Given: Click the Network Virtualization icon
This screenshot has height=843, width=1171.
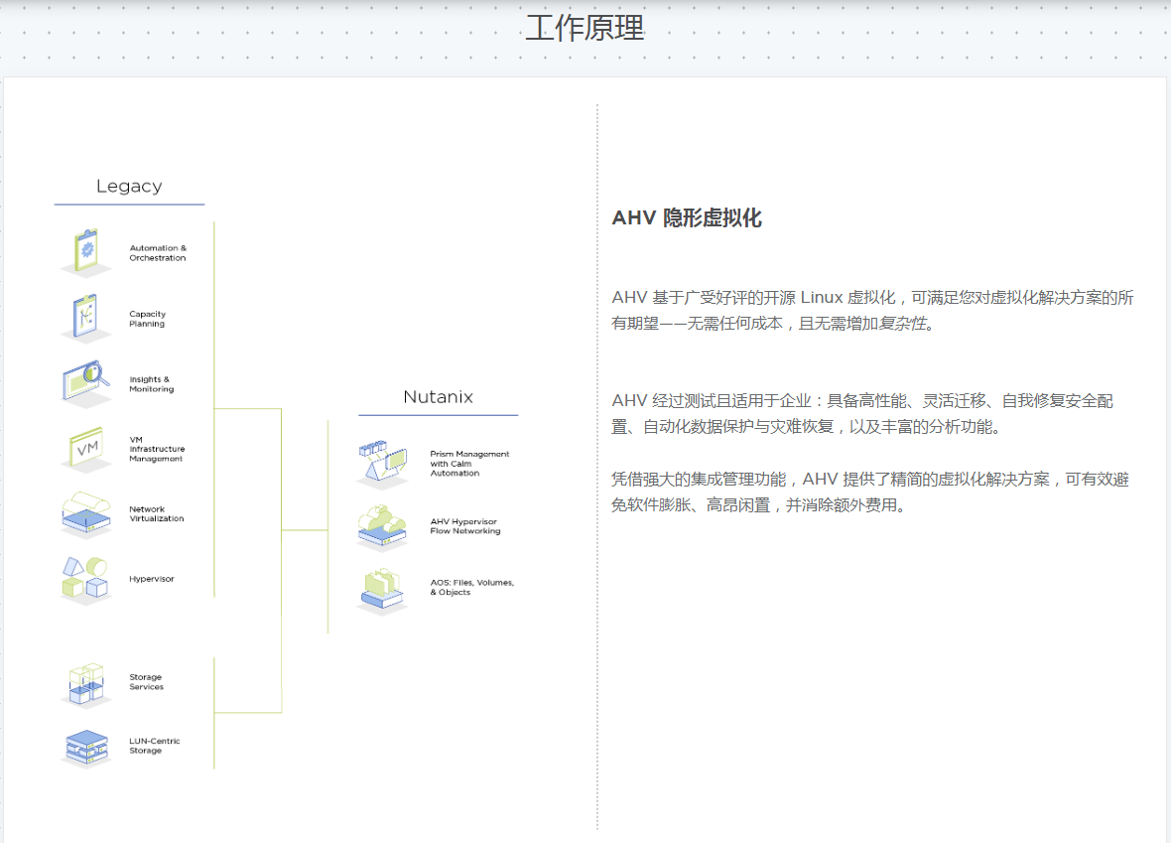Looking at the screenshot, I should coord(86,513).
